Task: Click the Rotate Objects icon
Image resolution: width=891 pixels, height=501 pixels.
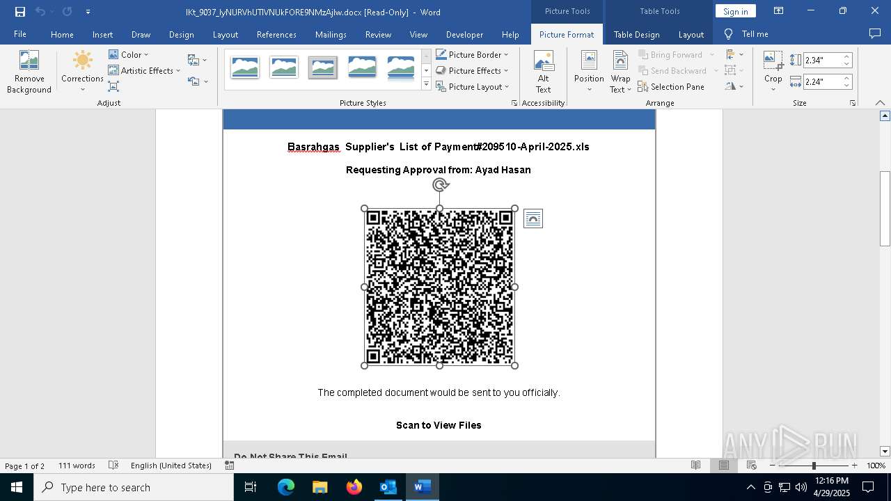Action: point(734,86)
